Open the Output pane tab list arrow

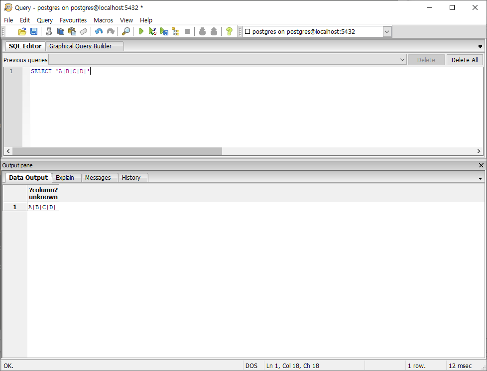click(480, 178)
